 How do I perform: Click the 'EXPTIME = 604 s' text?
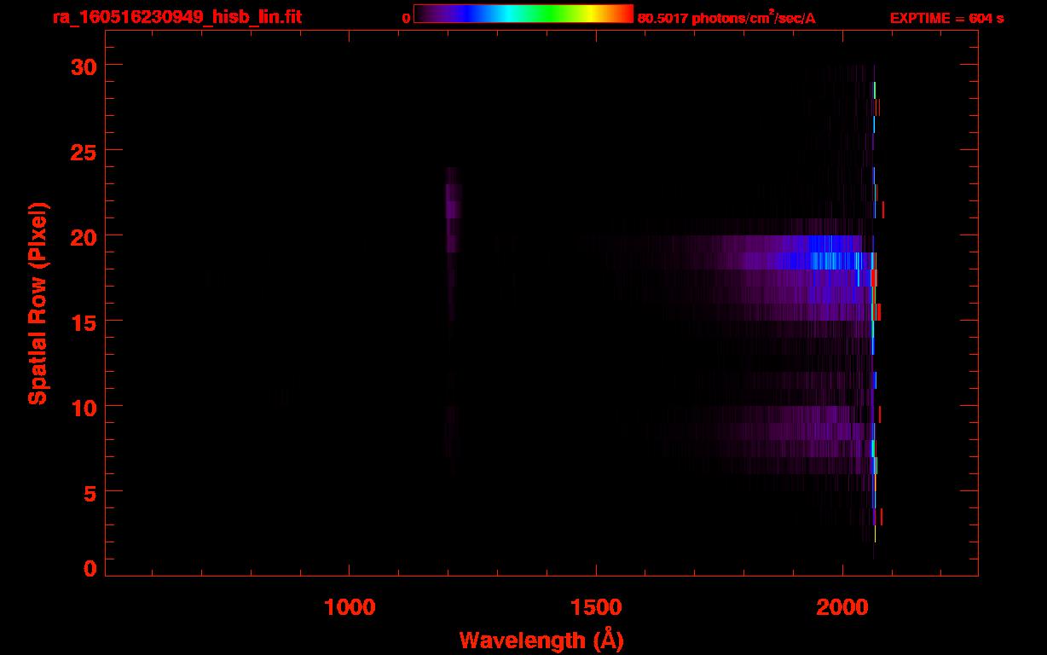coord(946,18)
